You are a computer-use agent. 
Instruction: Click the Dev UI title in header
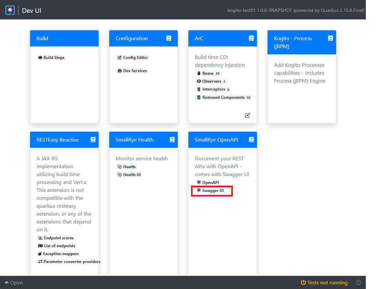point(32,11)
